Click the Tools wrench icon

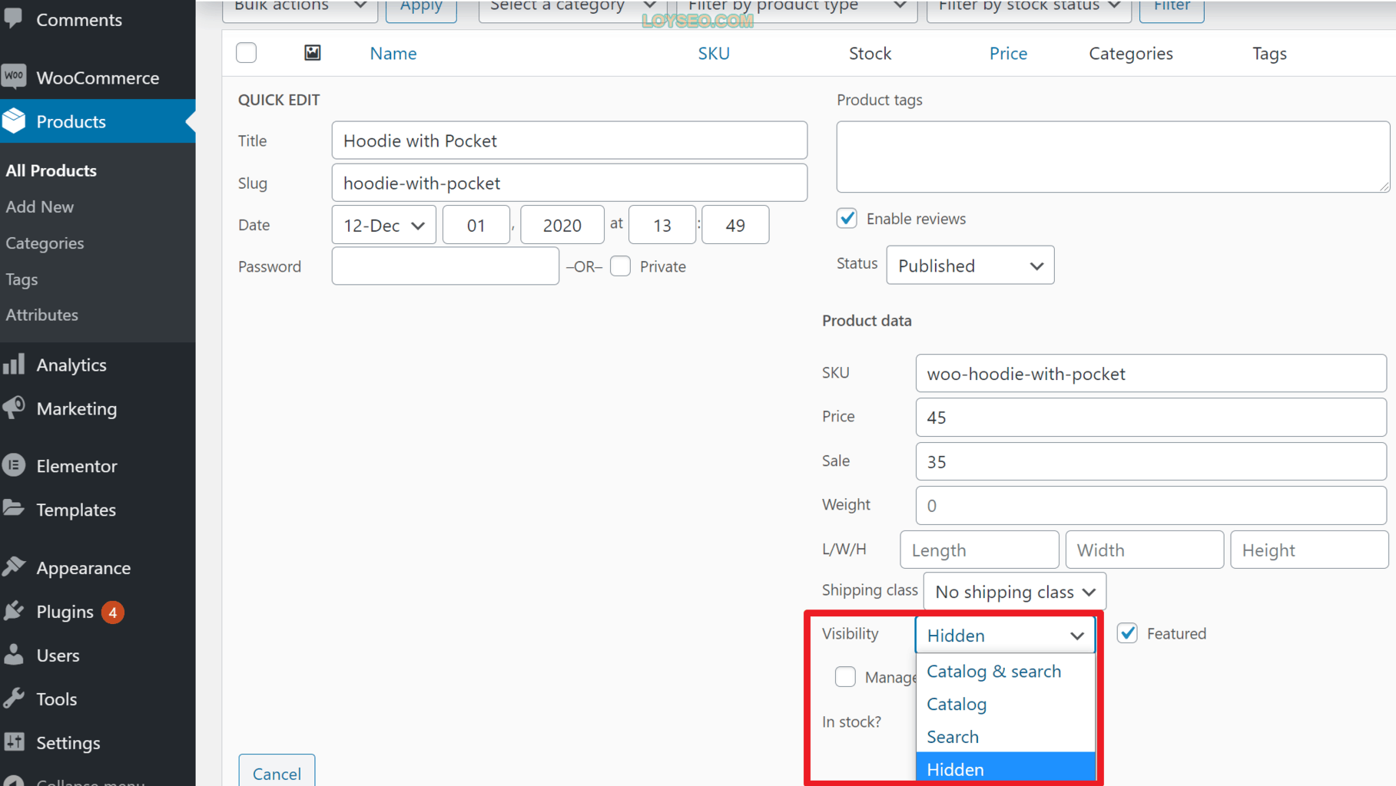tap(14, 698)
